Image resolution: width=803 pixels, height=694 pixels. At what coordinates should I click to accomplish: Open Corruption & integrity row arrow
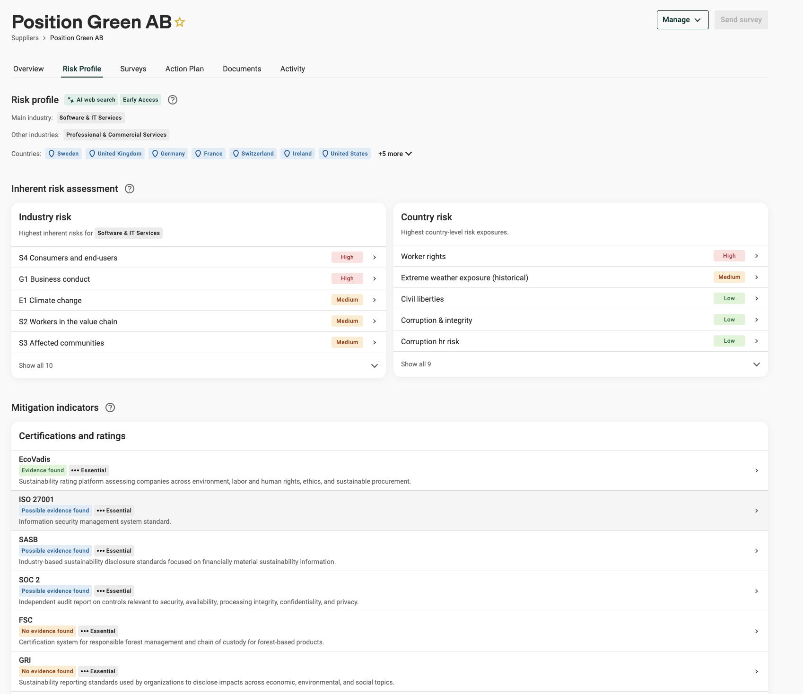pos(757,320)
